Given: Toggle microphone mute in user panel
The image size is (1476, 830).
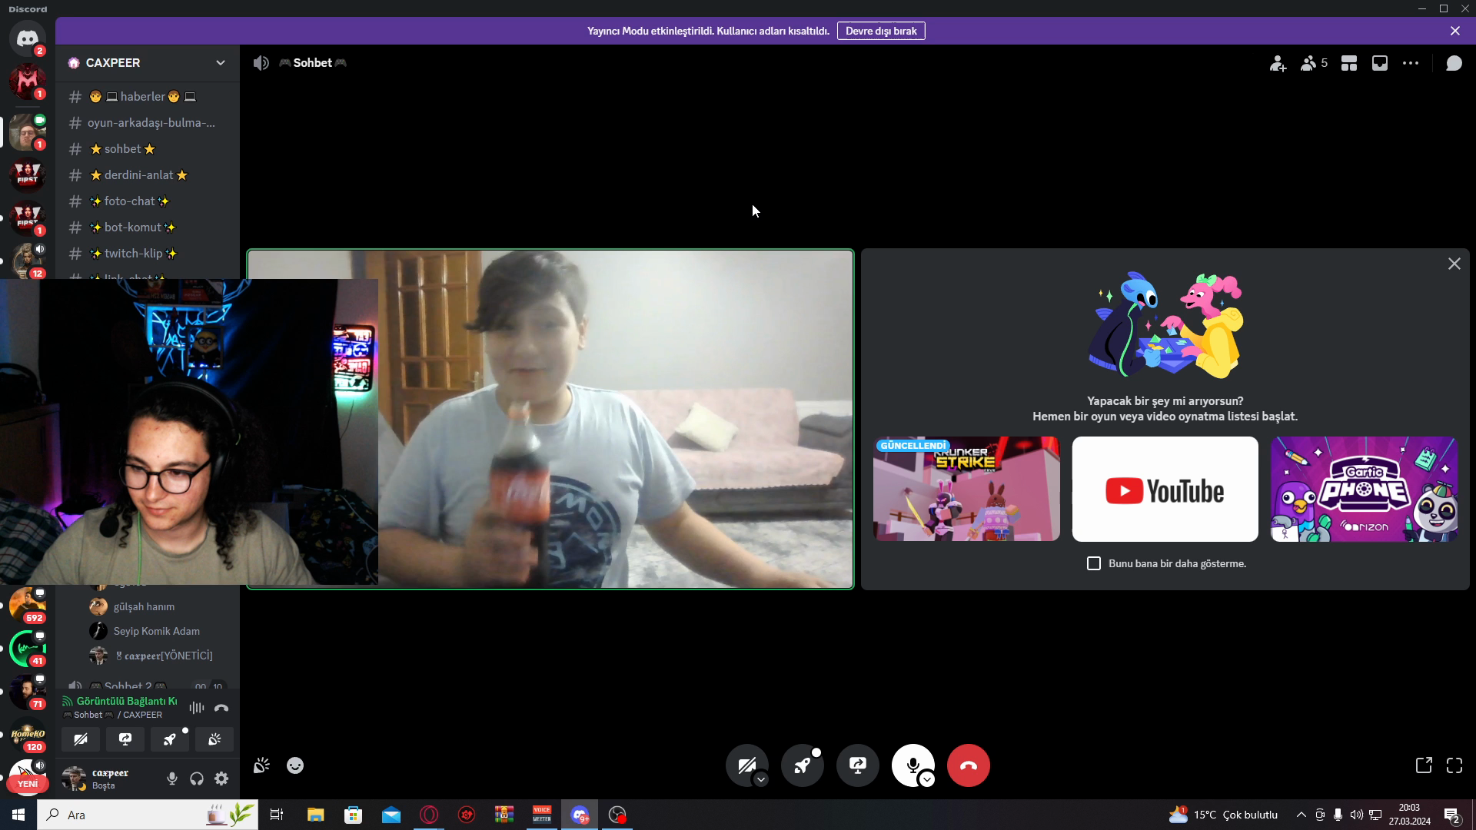Looking at the screenshot, I should tap(172, 779).
